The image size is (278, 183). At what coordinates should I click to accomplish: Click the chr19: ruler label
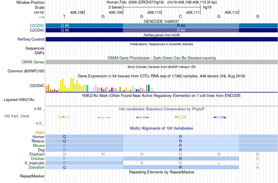point(39,12)
